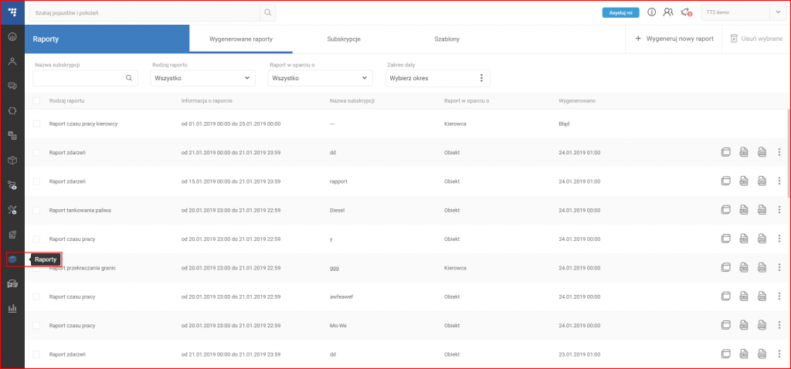Preview the report in the awfeawef row

pos(725,296)
